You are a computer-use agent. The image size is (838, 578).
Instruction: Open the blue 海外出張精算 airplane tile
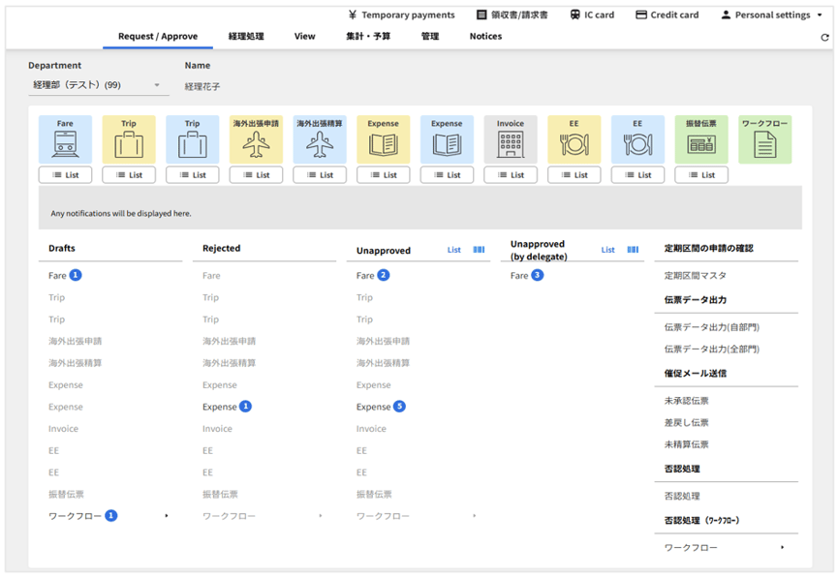click(x=320, y=139)
